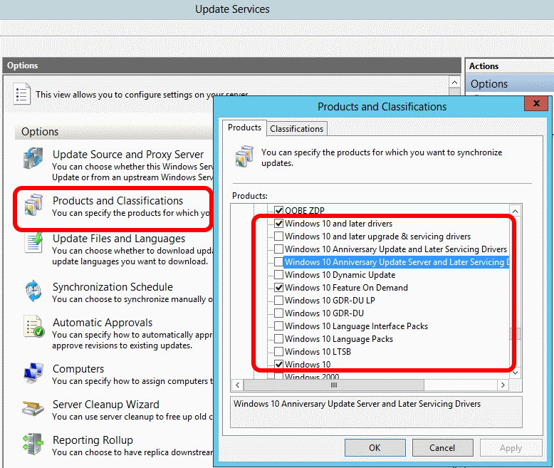The width and height of the screenshot is (554, 468).
Task: Close the Products and Classifications dialog
Action: (x=535, y=105)
